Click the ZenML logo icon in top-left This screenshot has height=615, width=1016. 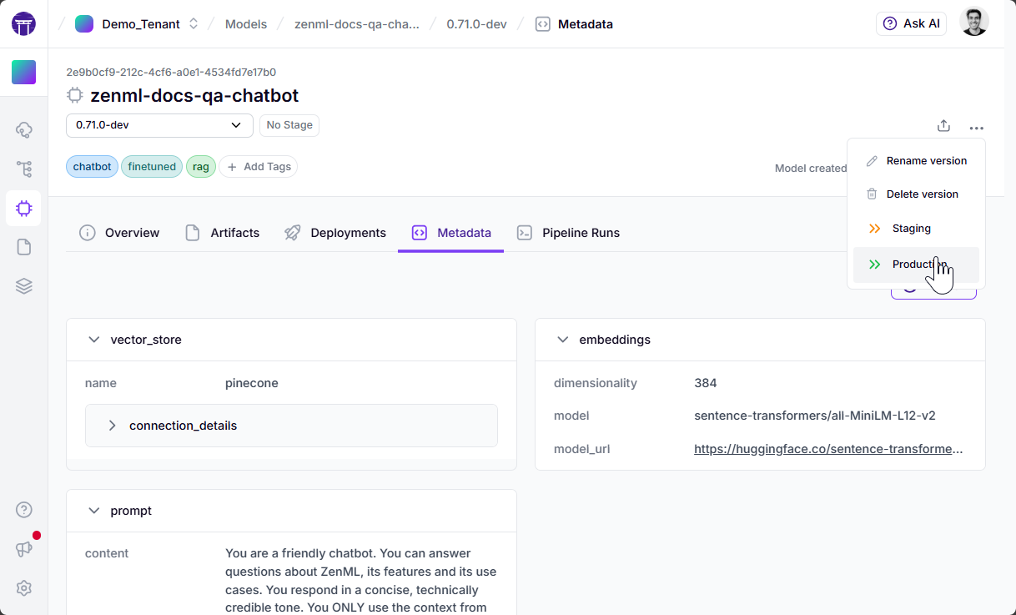click(23, 23)
